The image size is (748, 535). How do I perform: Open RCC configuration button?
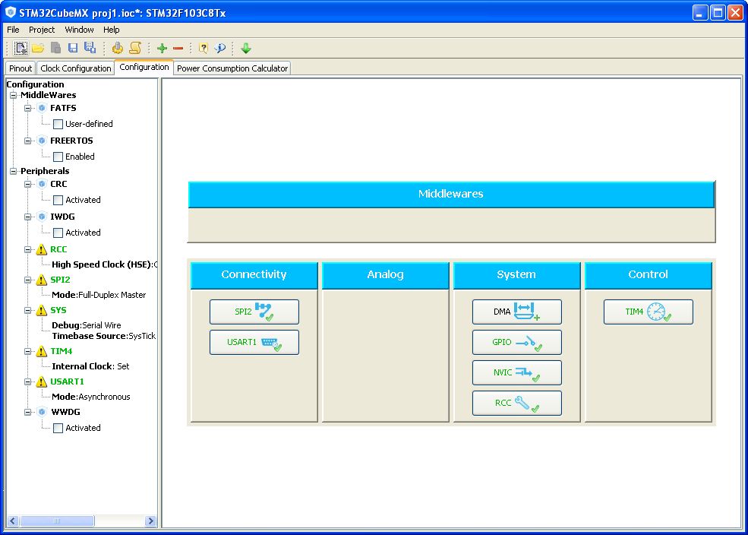pos(516,404)
